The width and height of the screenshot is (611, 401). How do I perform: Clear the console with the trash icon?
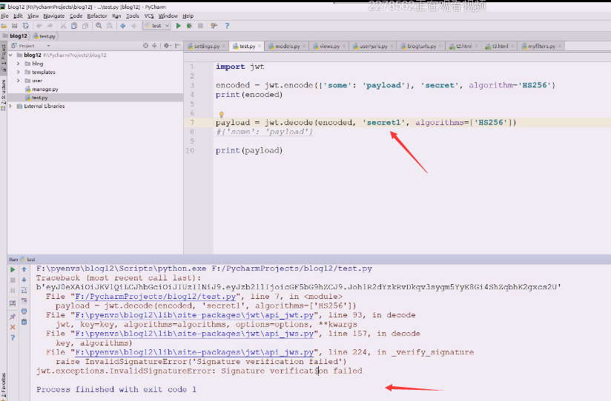tap(24, 322)
